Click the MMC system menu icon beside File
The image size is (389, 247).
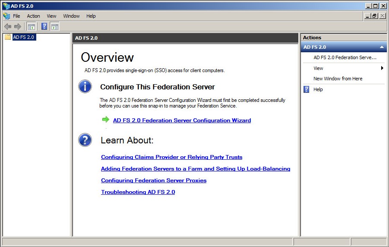coord(6,16)
